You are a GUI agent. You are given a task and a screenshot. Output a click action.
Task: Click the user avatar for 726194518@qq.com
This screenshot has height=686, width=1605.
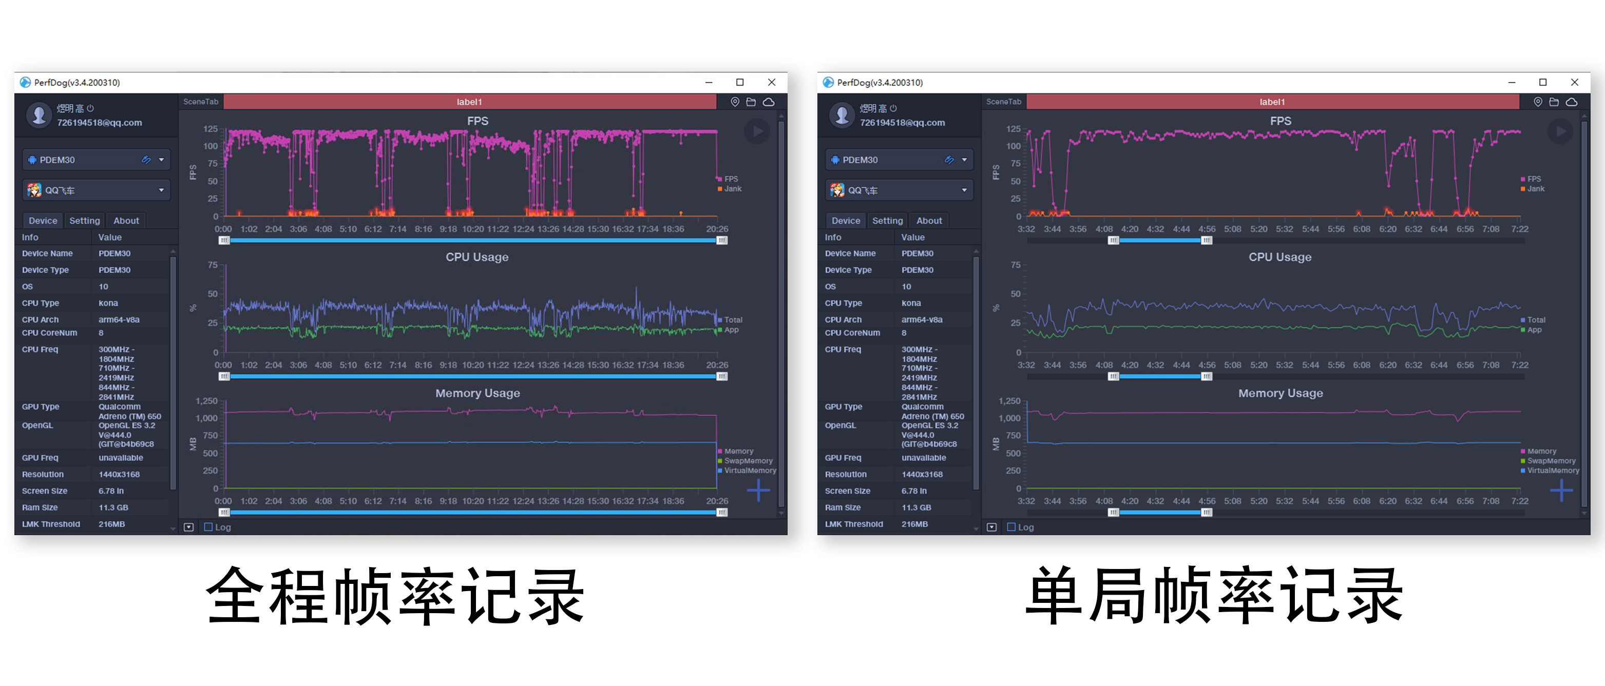(39, 115)
